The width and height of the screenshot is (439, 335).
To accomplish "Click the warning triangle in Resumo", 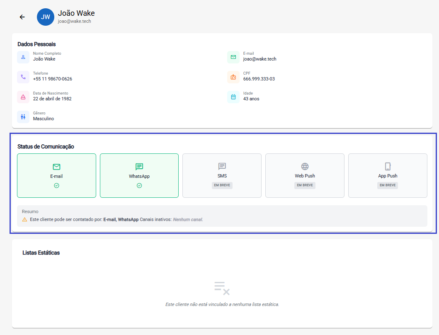I will (x=24, y=219).
